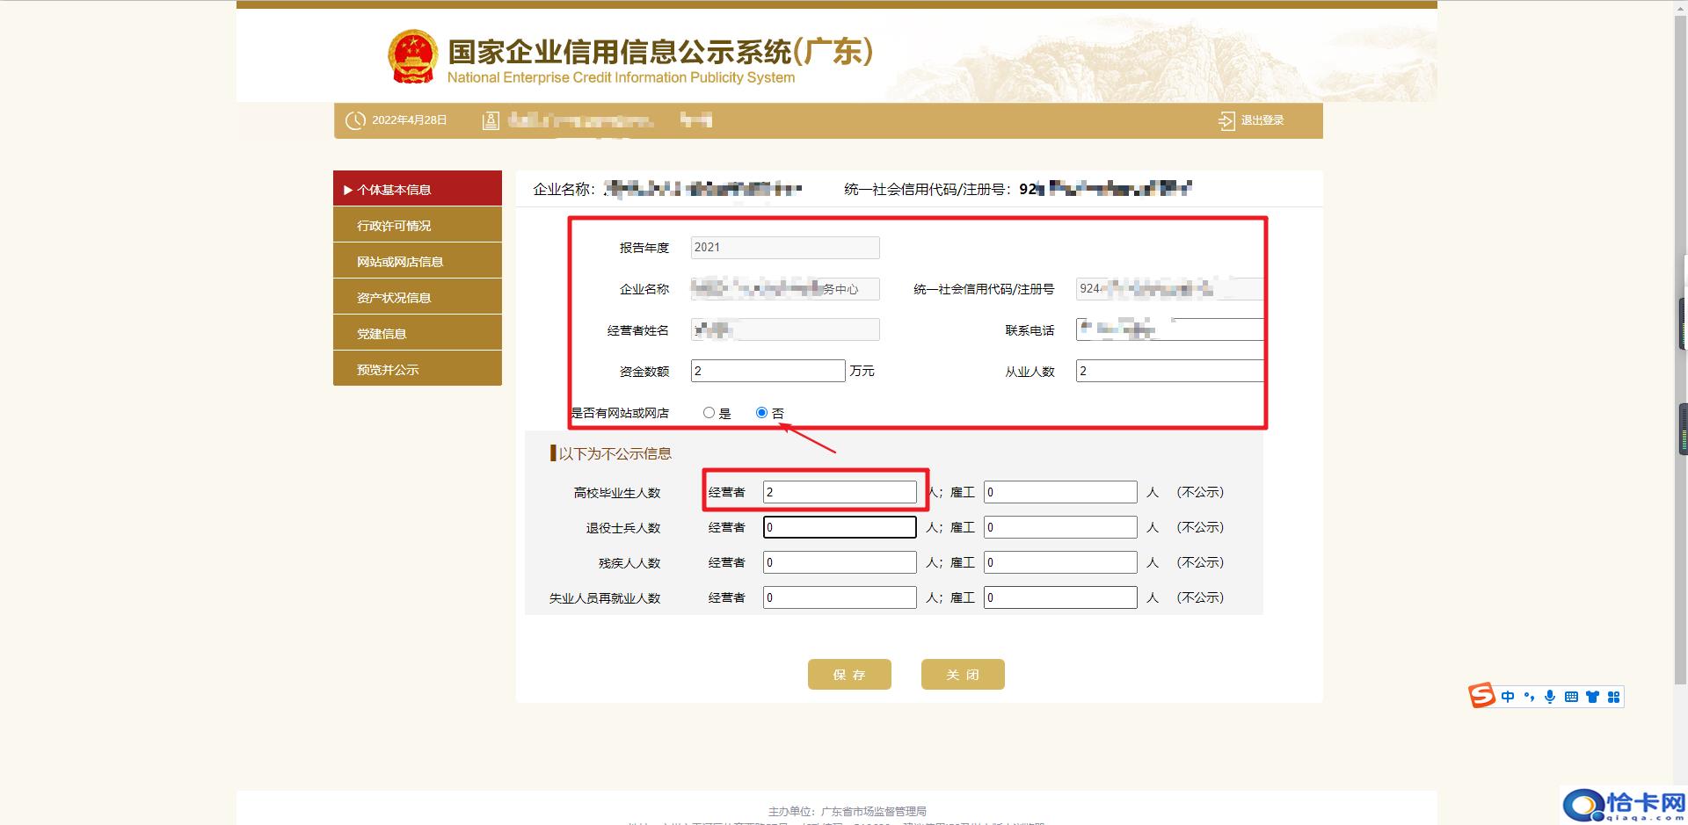Image resolution: width=1688 pixels, height=825 pixels.
Task: Click the punctuation mode icon in Sogou toolbar
Action: click(1530, 697)
